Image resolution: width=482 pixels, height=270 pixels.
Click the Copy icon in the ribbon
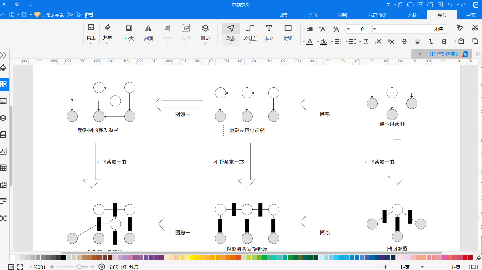click(475, 41)
